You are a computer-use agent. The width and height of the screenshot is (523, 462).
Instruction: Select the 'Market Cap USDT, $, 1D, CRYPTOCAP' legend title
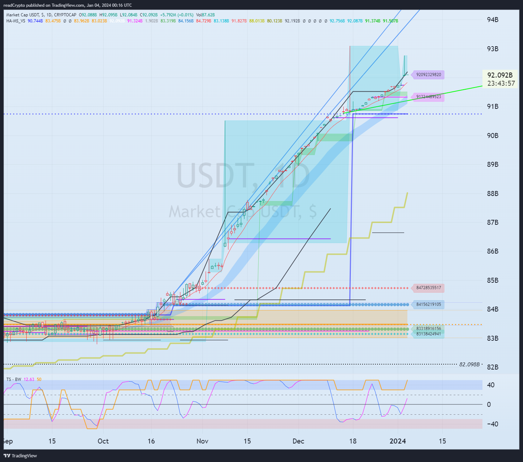tap(41, 15)
